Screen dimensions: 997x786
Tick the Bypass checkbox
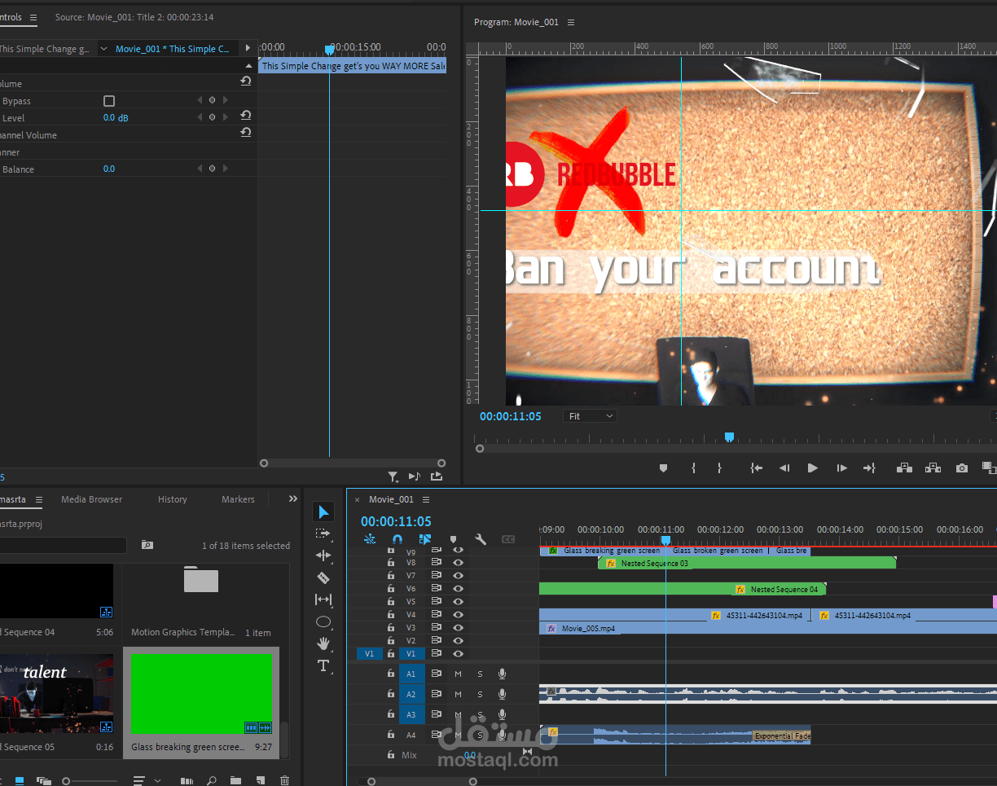pos(109,101)
